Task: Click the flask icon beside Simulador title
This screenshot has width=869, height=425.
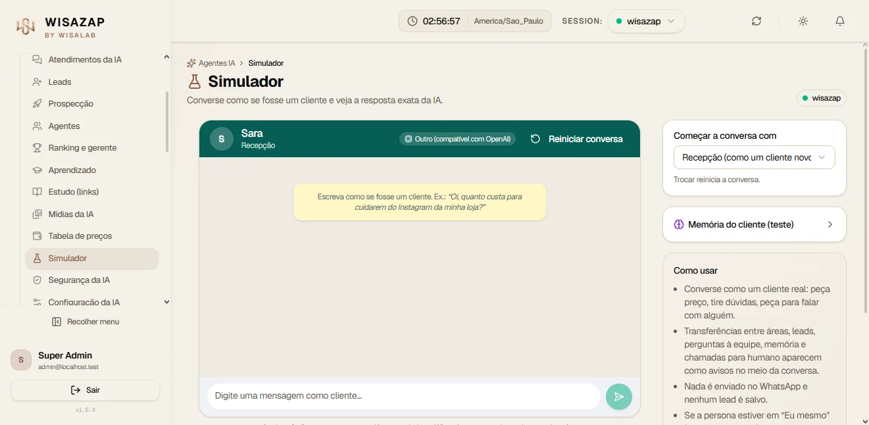Action: [194, 82]
